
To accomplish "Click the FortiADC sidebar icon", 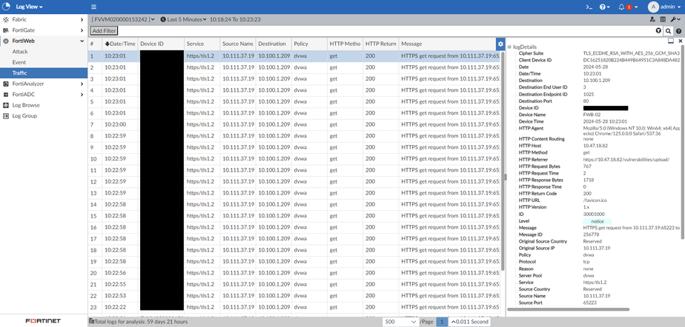I will [6, 95].
